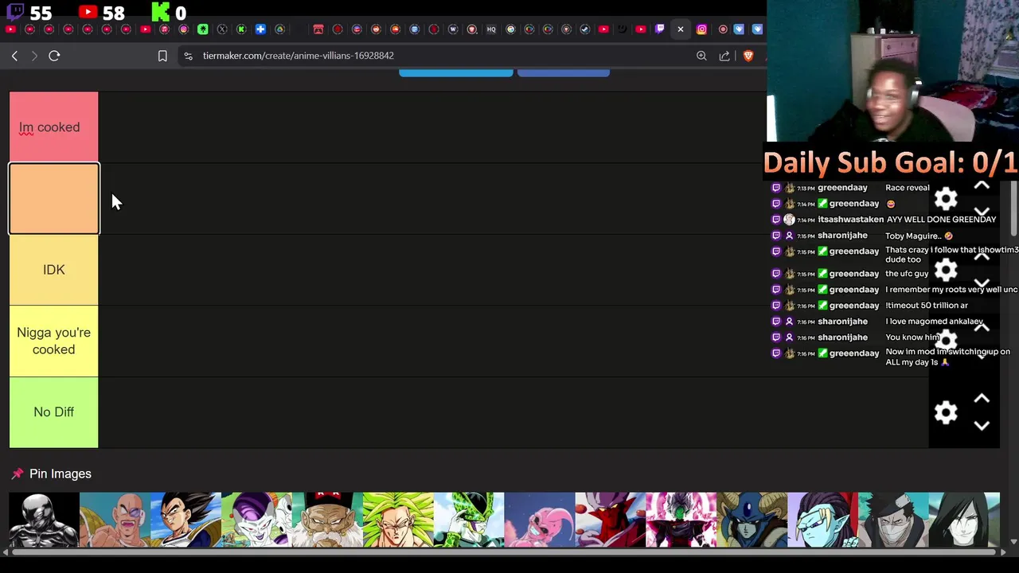Select the red Janemba character image
The height and width of the screenshot is (573, 1019).
[611, 520]
